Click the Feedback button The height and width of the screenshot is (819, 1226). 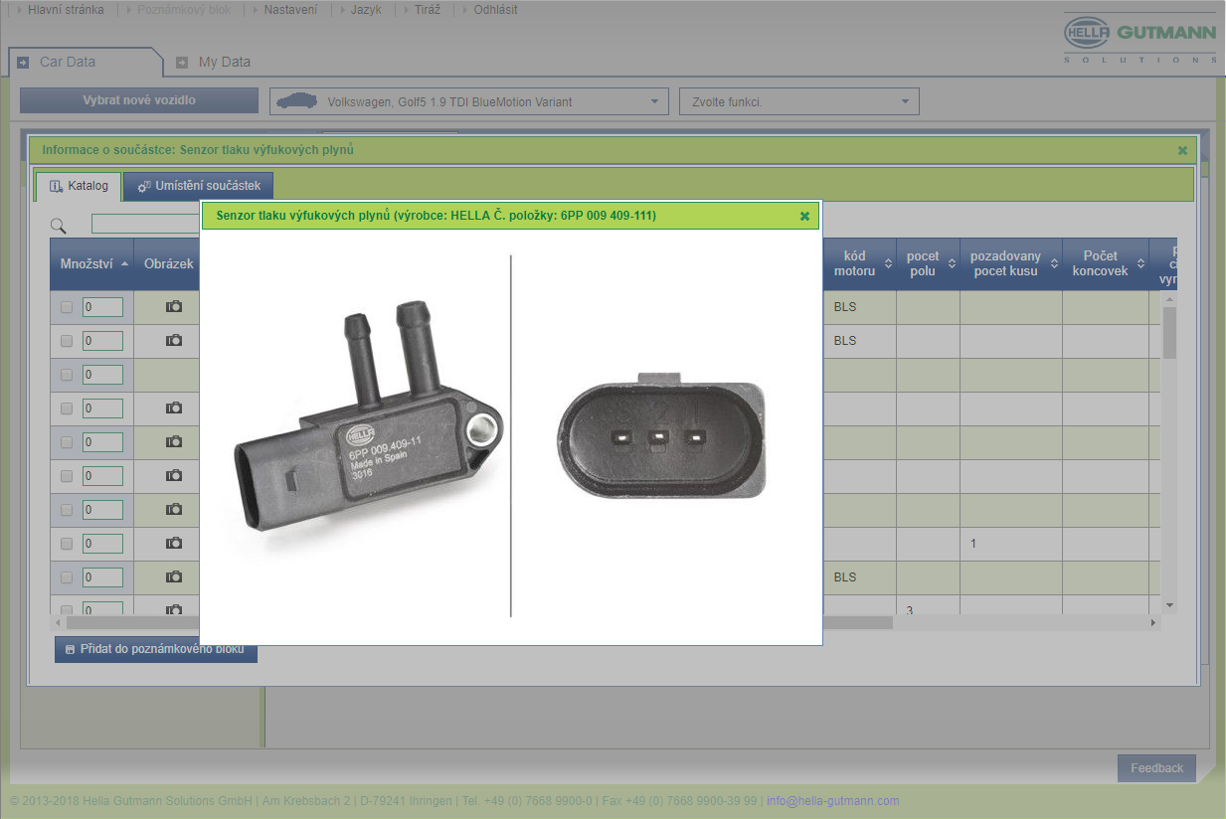[1156, 768]
